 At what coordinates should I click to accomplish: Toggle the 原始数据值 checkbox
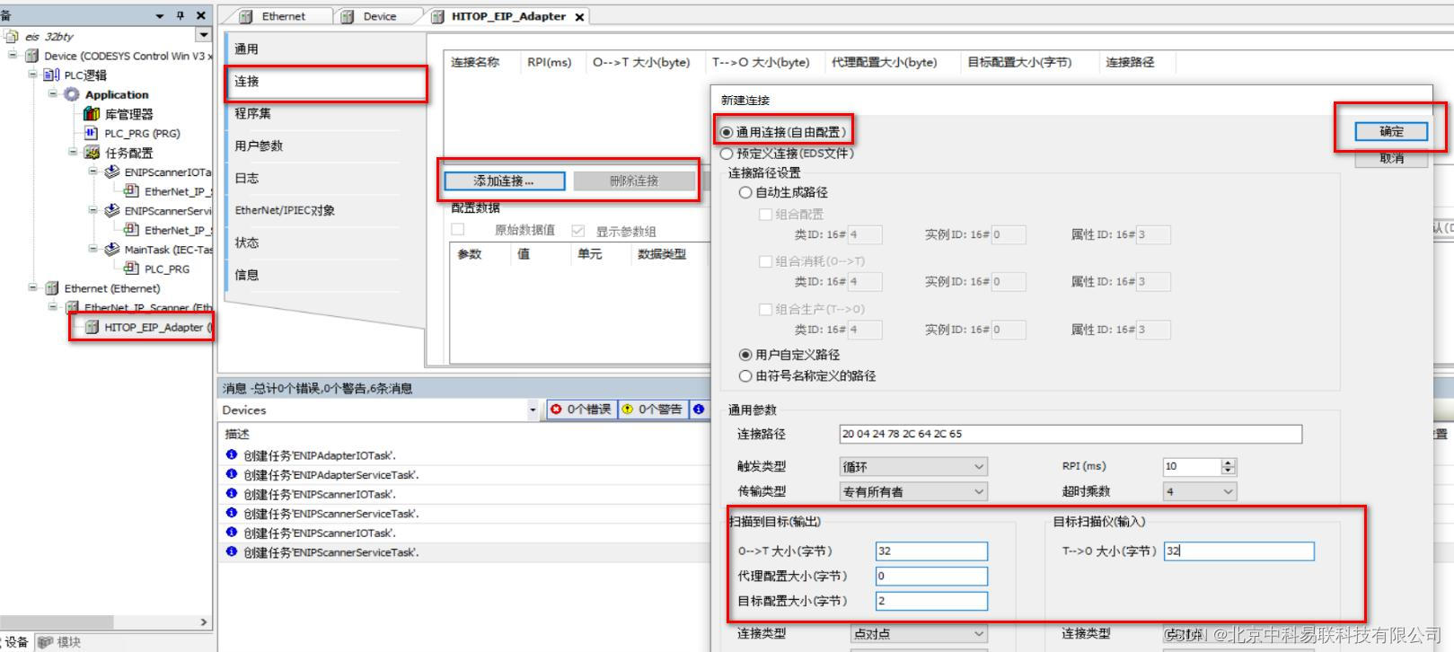(x=458, y=230)
